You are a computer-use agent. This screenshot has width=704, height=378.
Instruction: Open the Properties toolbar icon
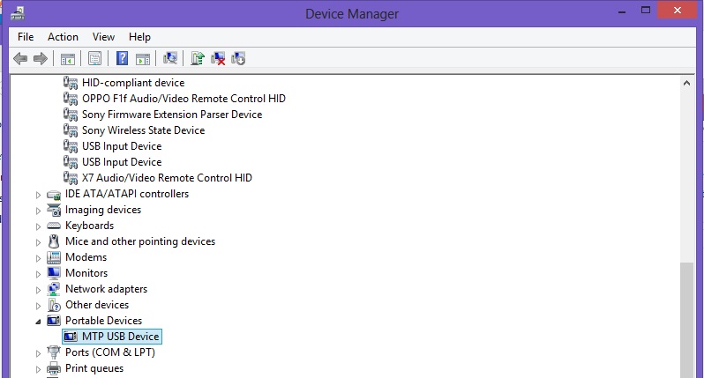94,58
